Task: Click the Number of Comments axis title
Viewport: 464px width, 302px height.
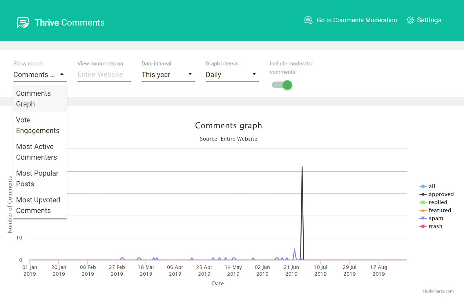Action: click(10, 204)
